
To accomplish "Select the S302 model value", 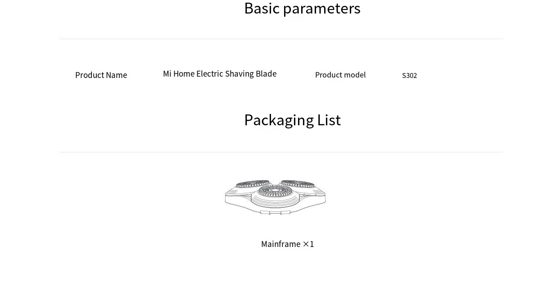I will click(x=409, y=76).
